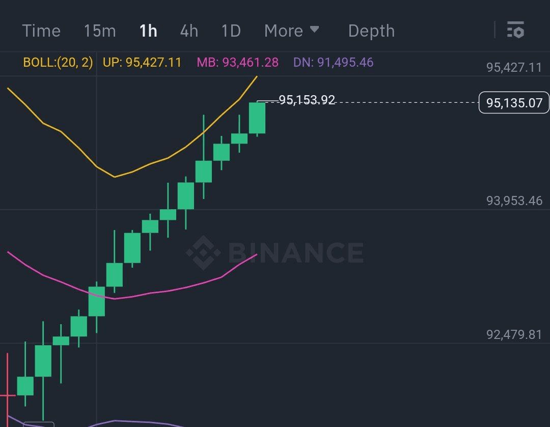550x427 pixels.
Task: Click the DN: 91,495.46 value
Action: pyautogui.click(x=333, y=63)
